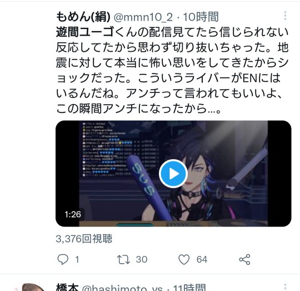Open more options dots on もめん tweet
The image size is (300, 291).
point(285,16)
